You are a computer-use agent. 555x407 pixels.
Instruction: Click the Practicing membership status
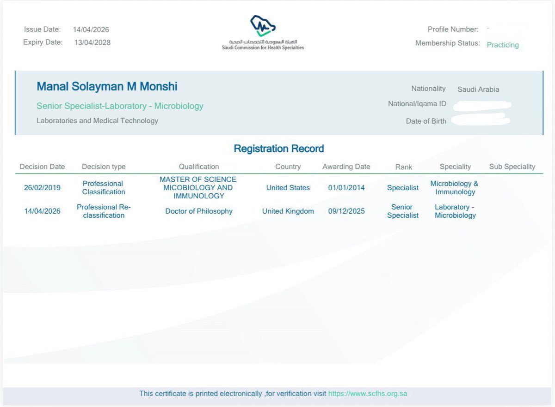(x=503, y=45)
